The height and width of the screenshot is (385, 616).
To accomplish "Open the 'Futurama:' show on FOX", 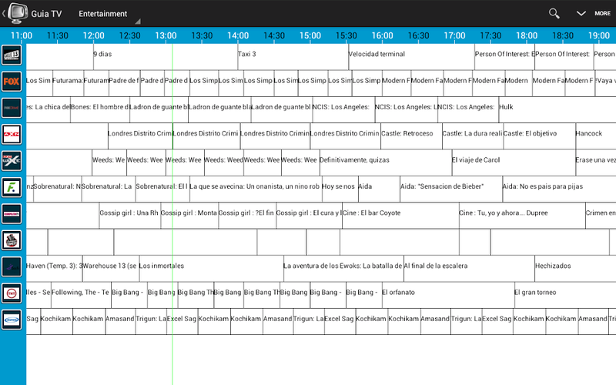I will click(x=68, y=83).
